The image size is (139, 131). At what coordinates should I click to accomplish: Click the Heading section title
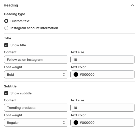tap(11, 5)
